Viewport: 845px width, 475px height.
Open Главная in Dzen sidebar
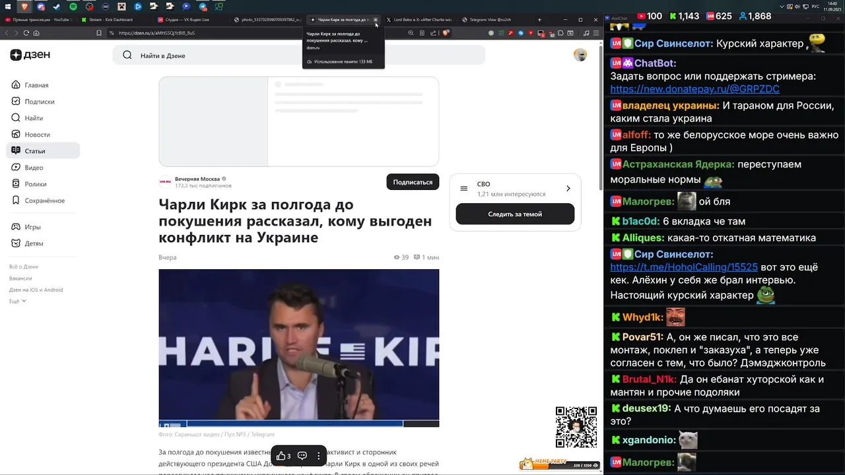point(43,85)
